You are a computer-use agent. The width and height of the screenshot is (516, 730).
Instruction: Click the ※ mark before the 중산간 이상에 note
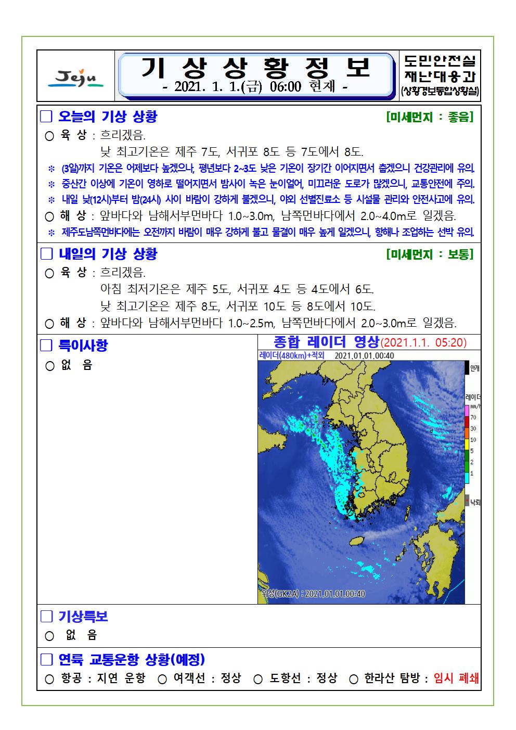coord(51,184)
